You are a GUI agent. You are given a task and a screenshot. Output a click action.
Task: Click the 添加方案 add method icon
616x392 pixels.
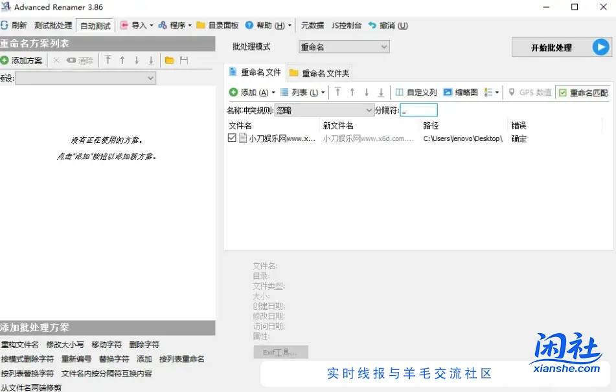(x=21, y=61)
